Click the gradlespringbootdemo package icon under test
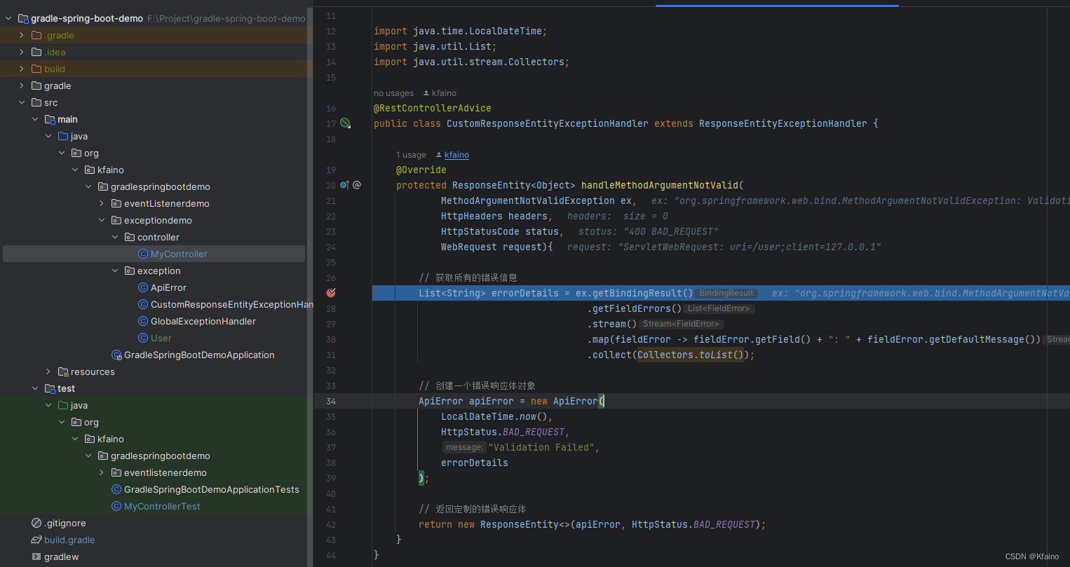 click(x=103, y=456)
